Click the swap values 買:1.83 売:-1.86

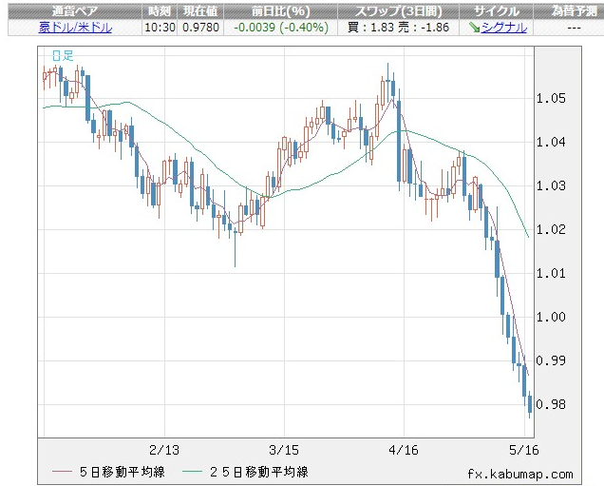click(x=396, y=28)
